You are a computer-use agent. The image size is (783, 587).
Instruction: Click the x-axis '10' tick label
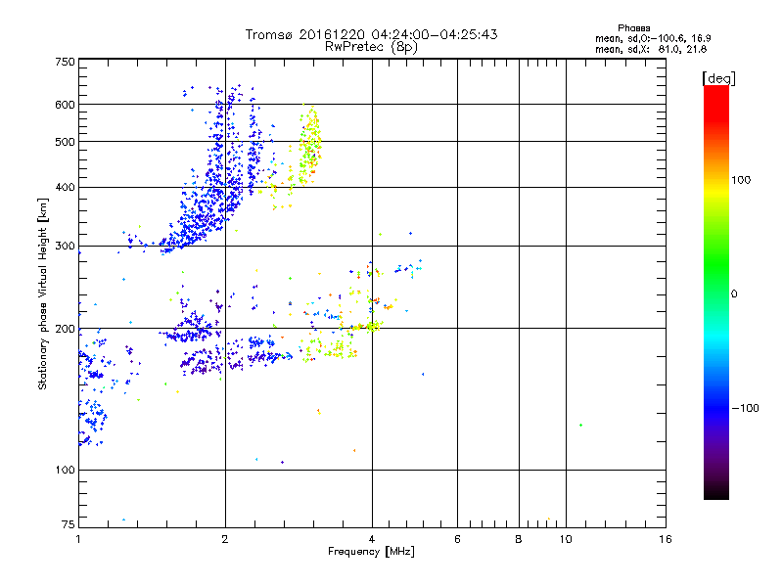point(566,539)
